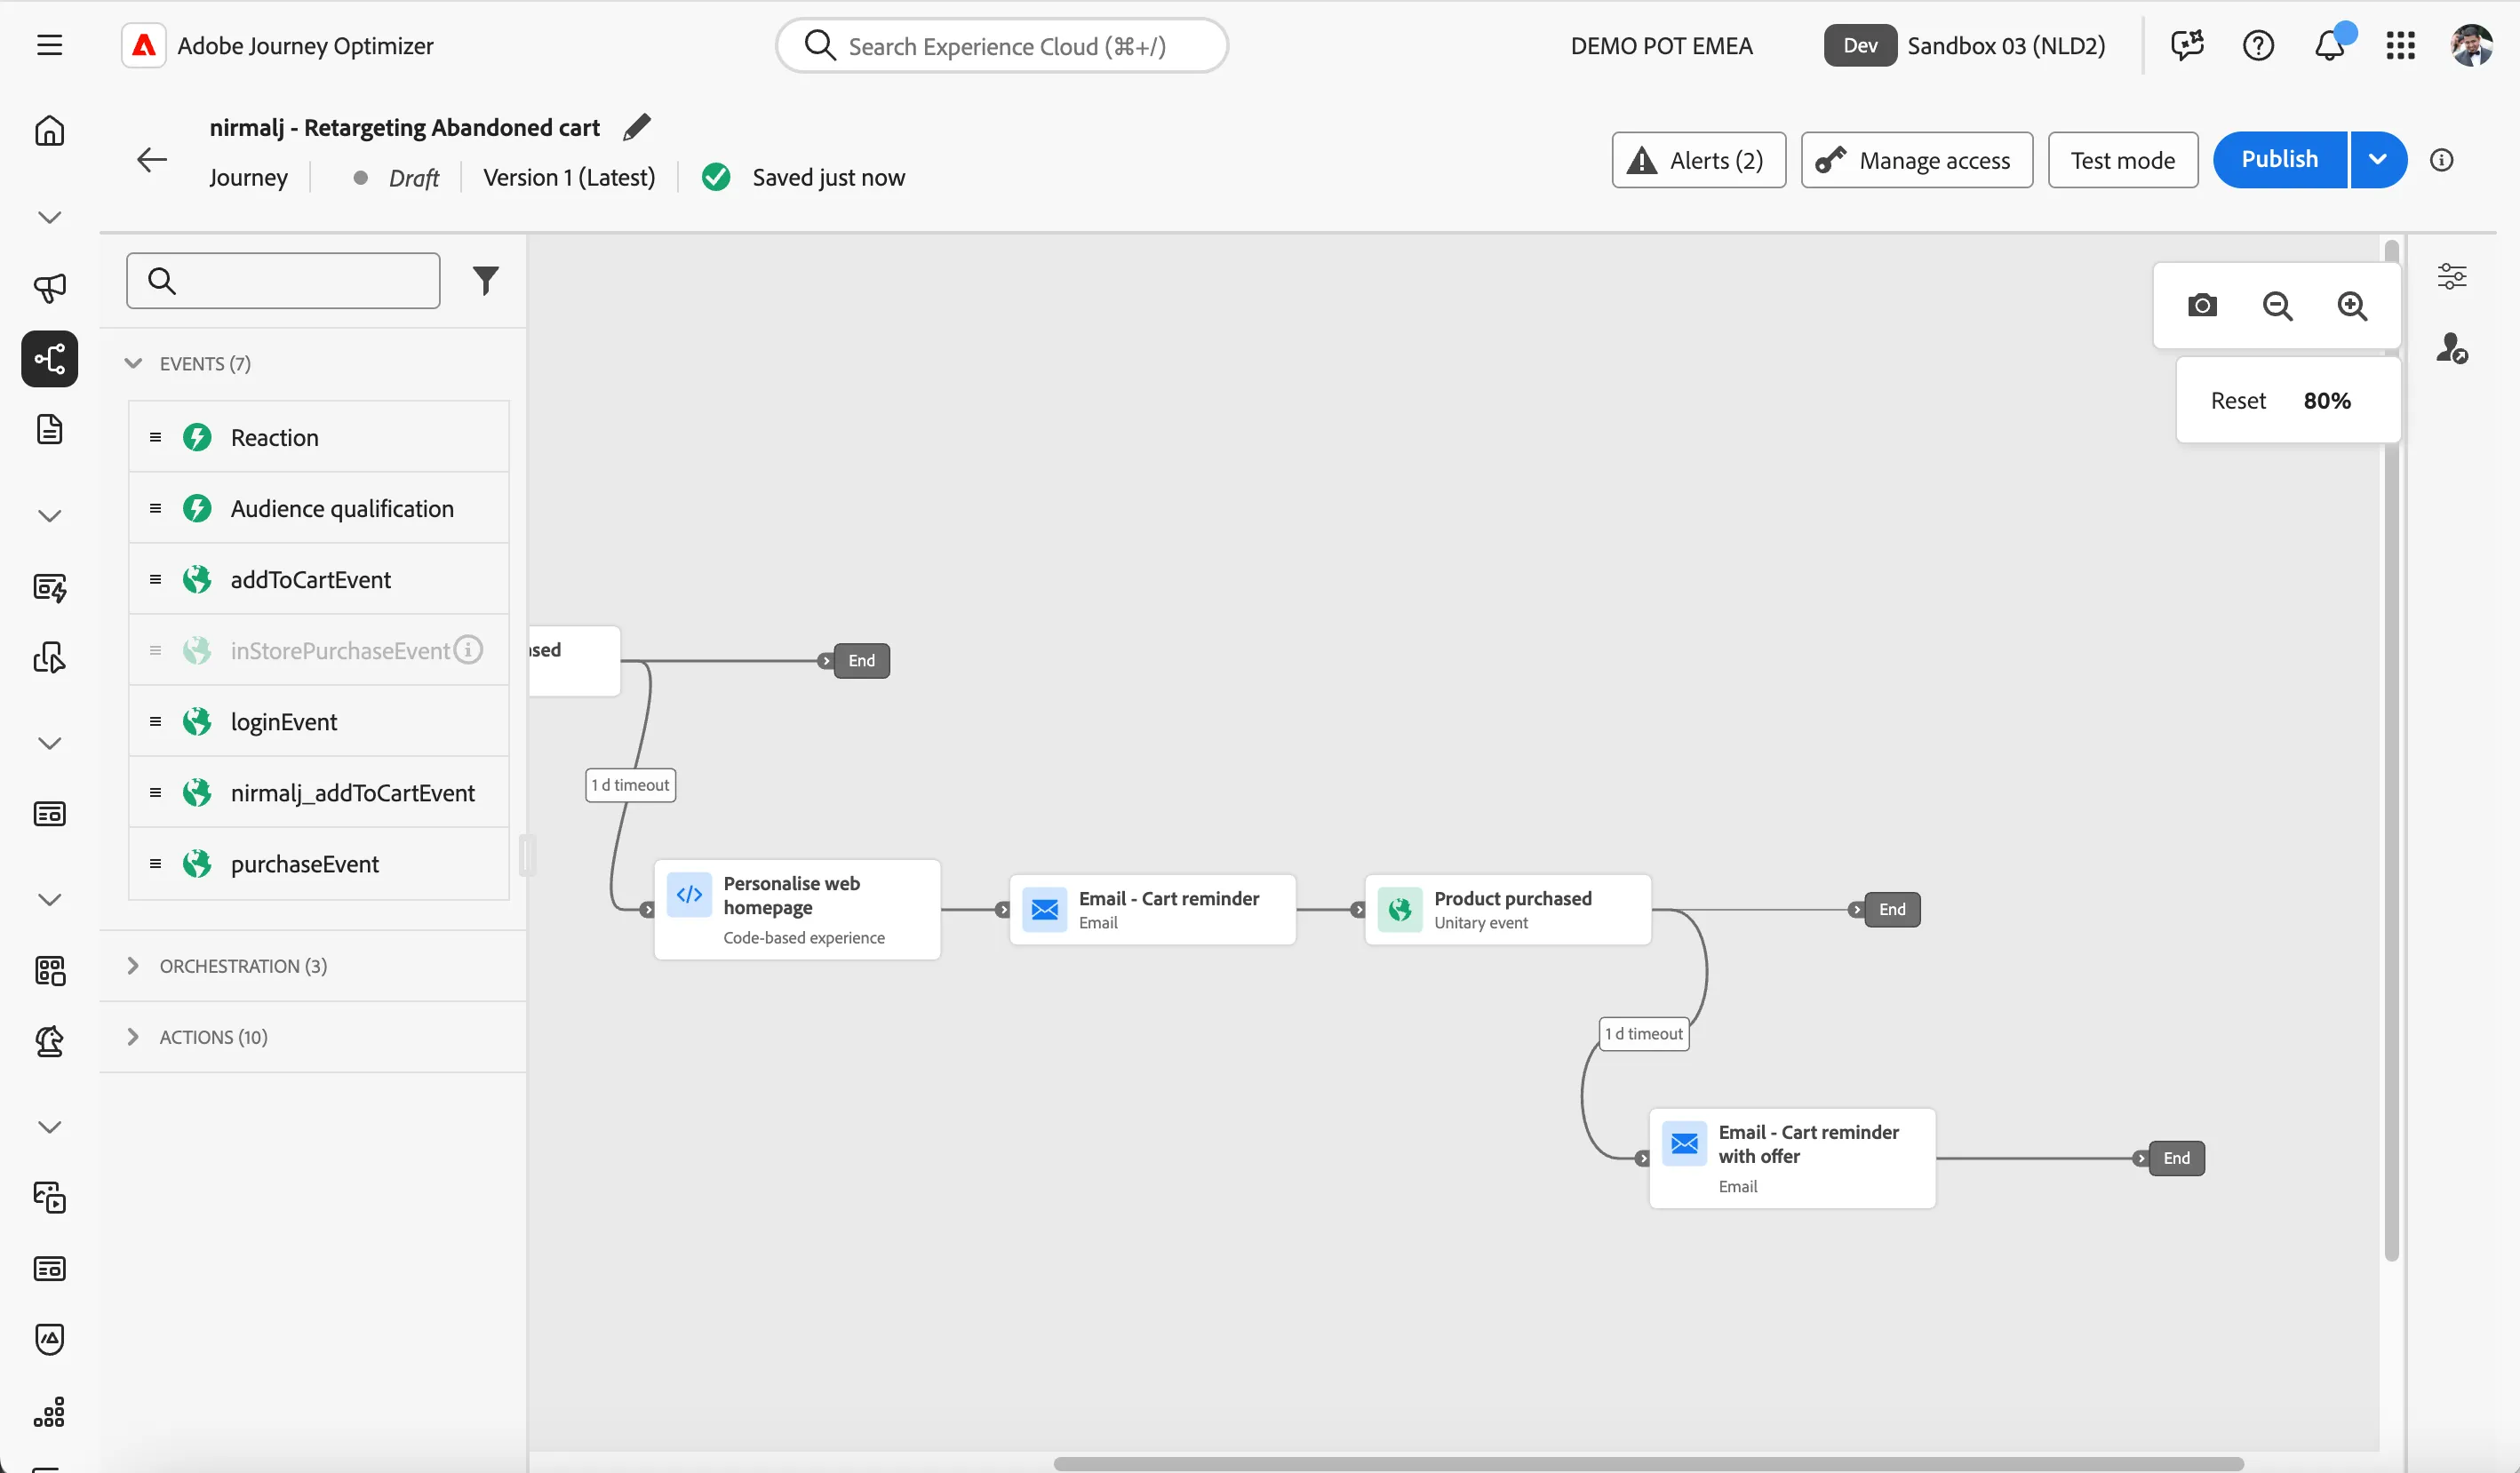The height and width of the screenshot is (1473, 2520).
Task: Click the palette search input field
Action: tap(283, 281)
